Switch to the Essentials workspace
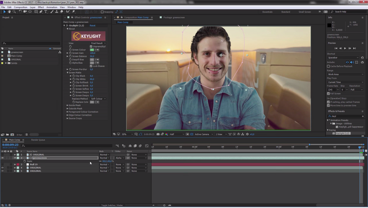368x208 pixels. (267, 12)
